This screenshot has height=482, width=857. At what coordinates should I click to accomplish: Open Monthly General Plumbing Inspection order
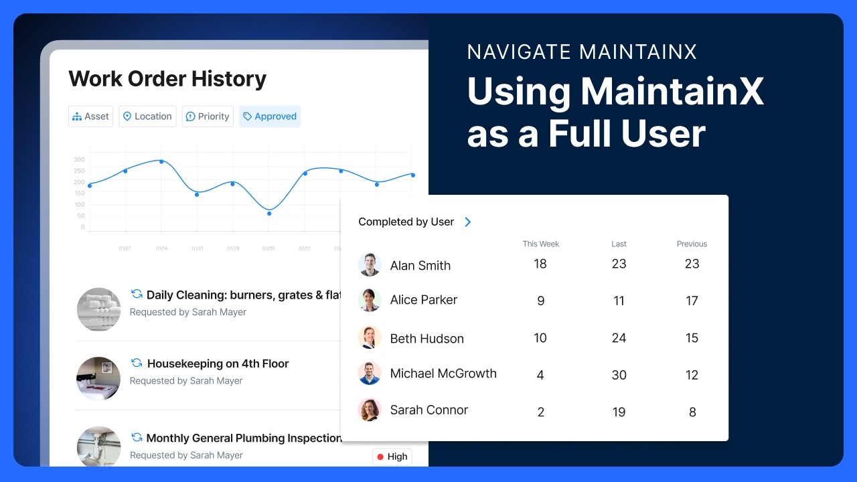click(244, 438)
